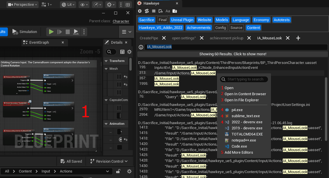
Task: Open the Character parent class link
Action: [121, 21]
